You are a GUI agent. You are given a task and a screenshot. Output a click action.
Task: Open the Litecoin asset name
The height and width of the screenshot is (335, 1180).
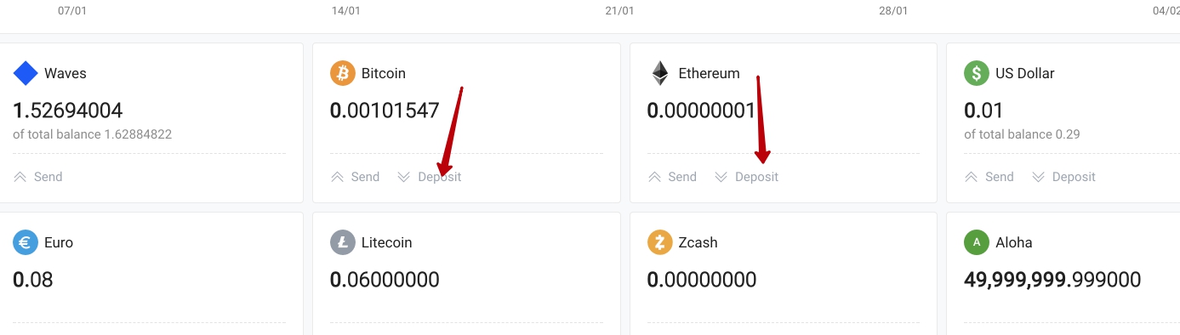(x=386, y=242)
